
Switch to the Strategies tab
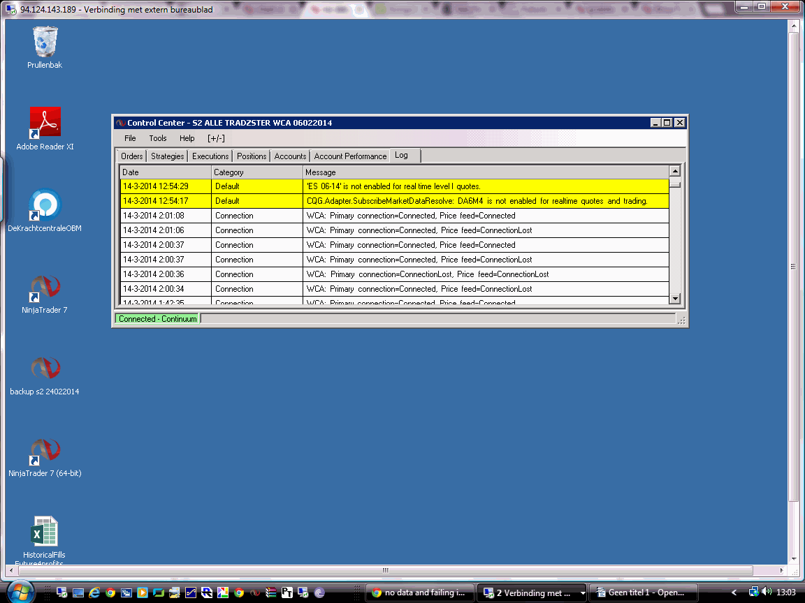pyautogui.click(x=168, y=156)
